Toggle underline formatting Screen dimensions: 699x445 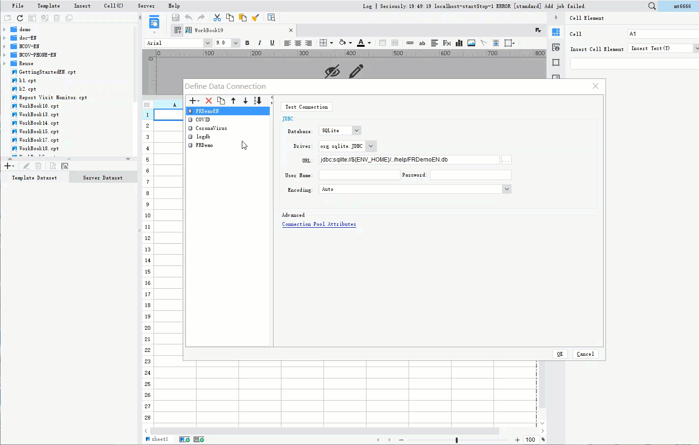272,43
